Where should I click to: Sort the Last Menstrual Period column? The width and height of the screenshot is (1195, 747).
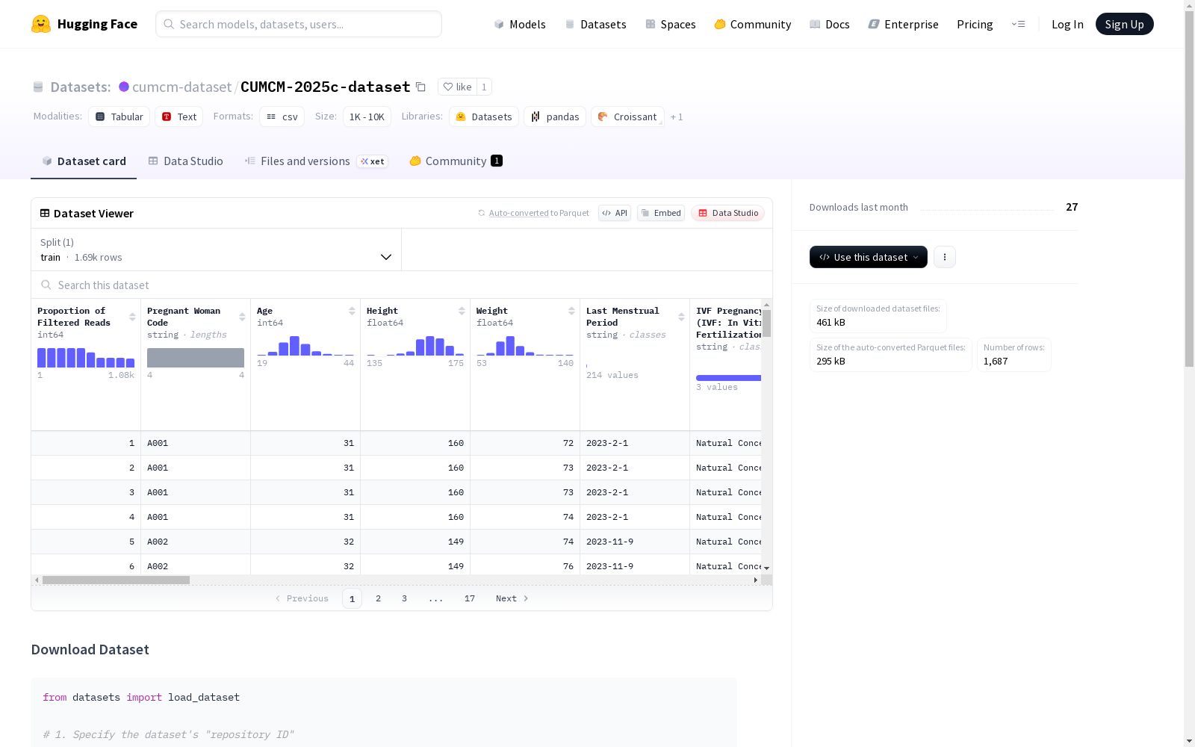[681, 317]
